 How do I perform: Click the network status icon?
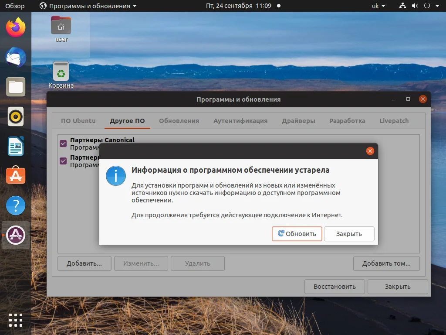402,6
